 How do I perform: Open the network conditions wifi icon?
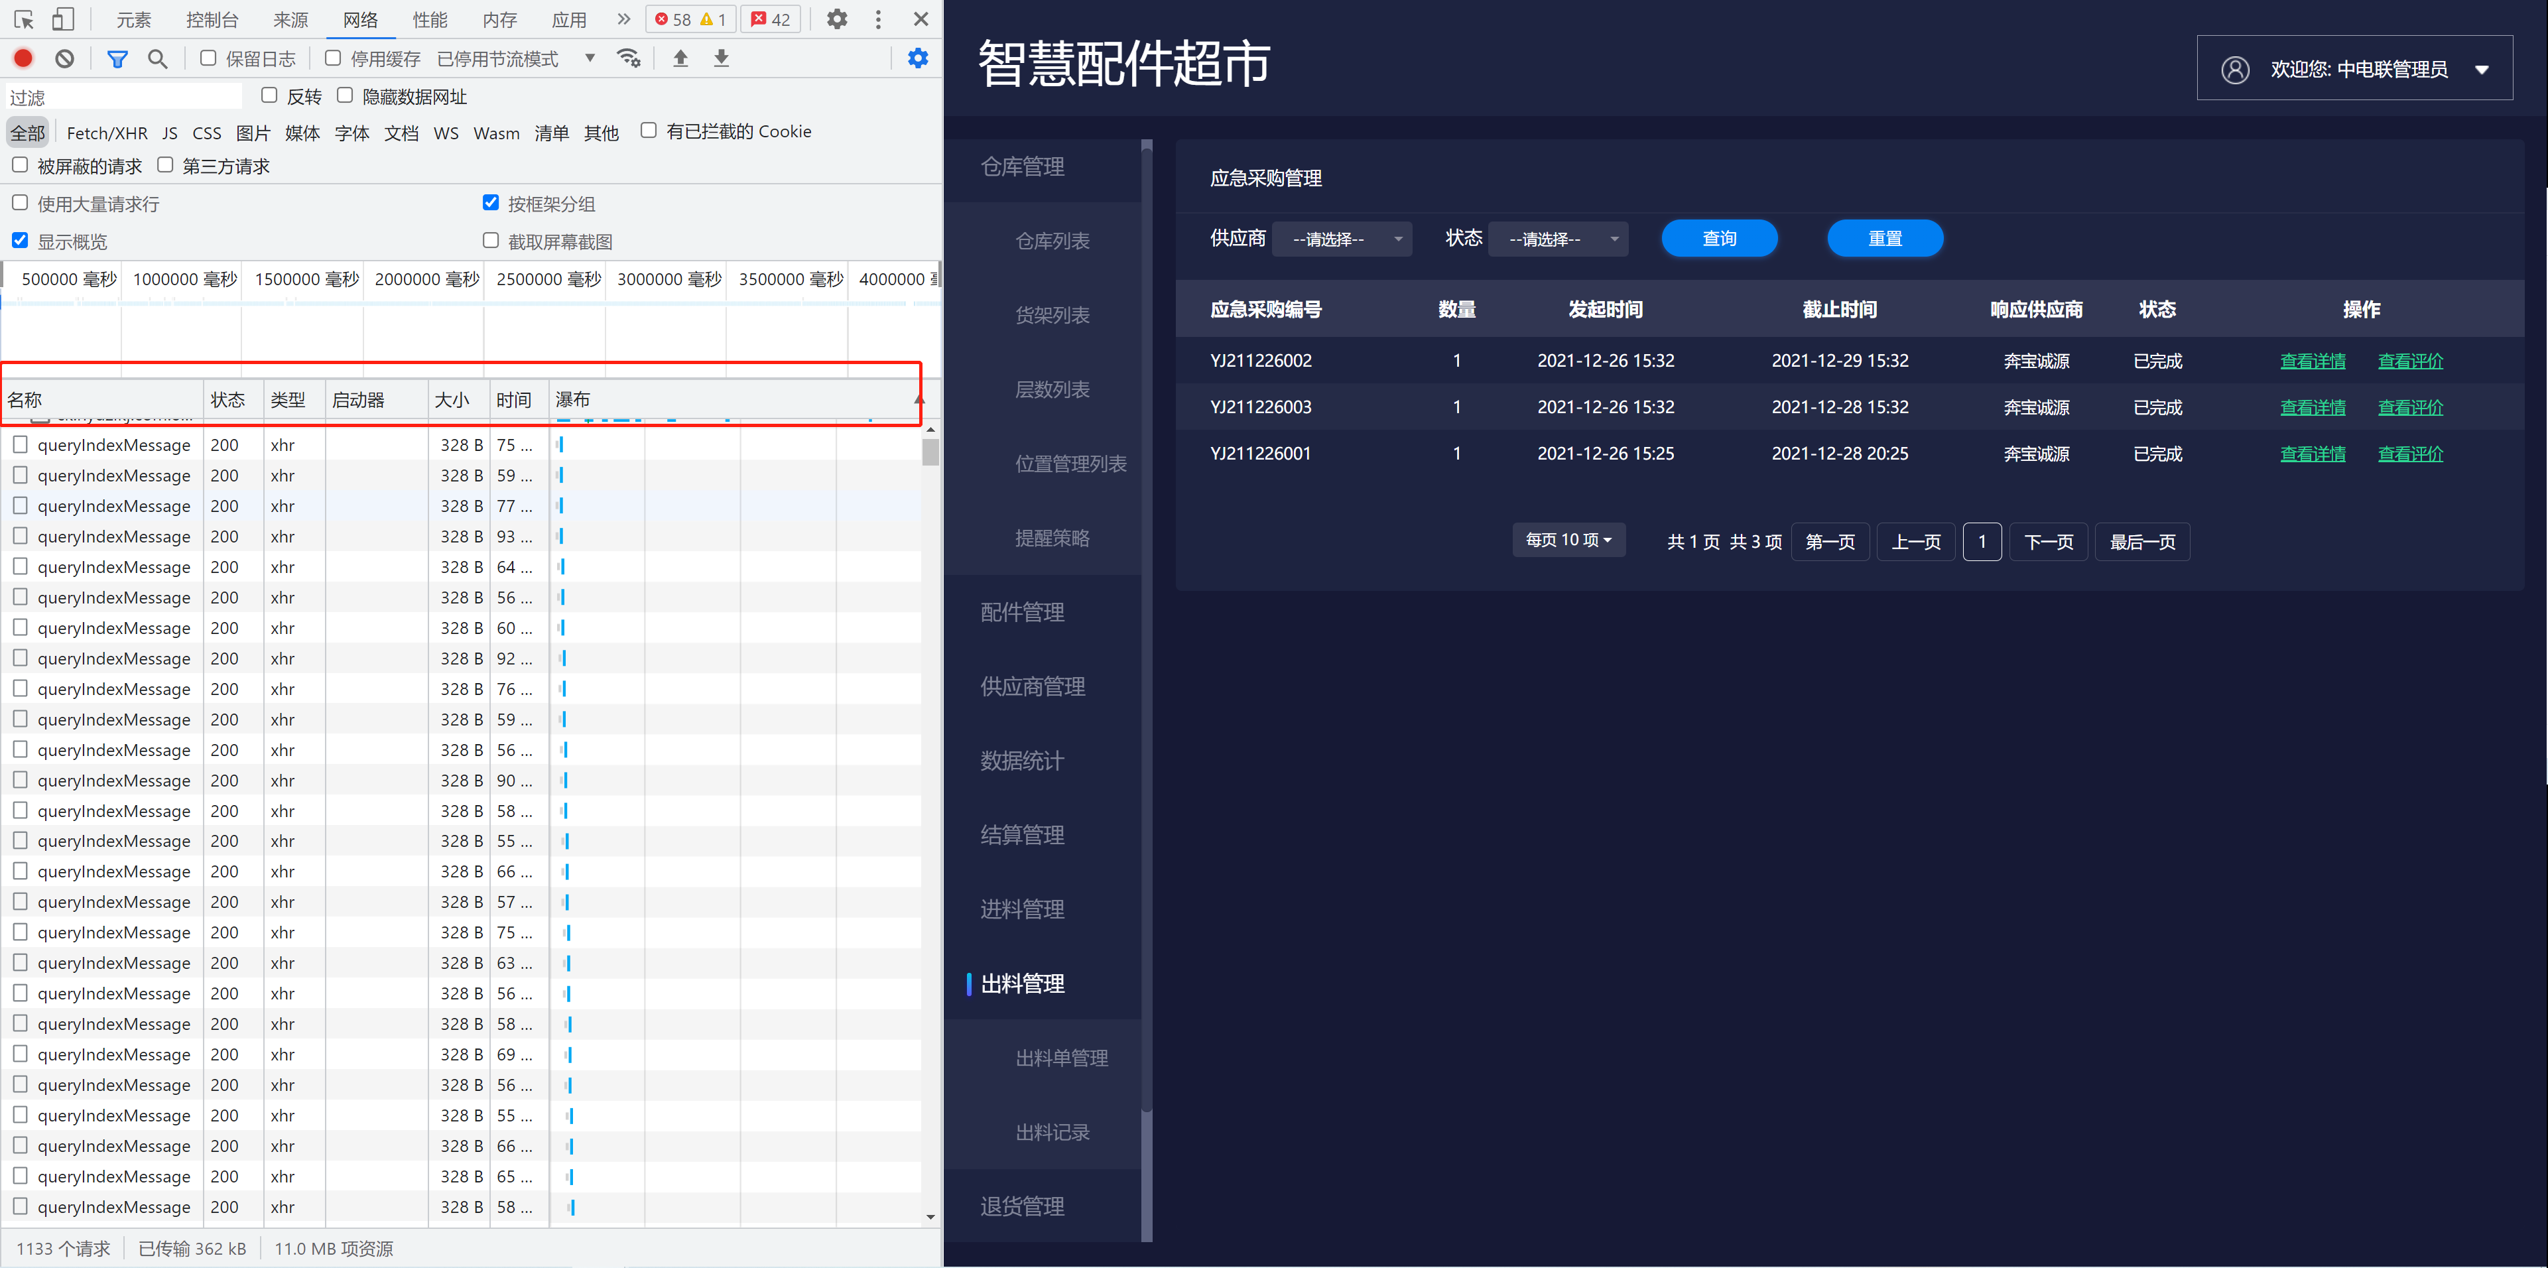click(628, 58)
